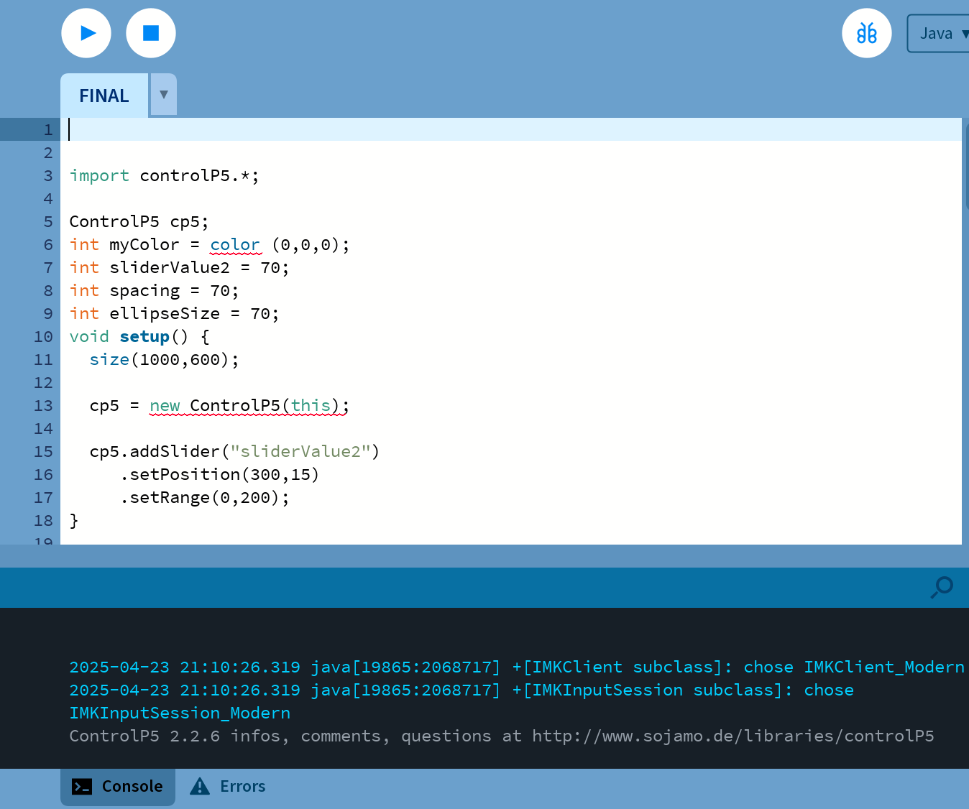Click line number 18 in the gutter
Screen dimensions: 969x809
43,521
